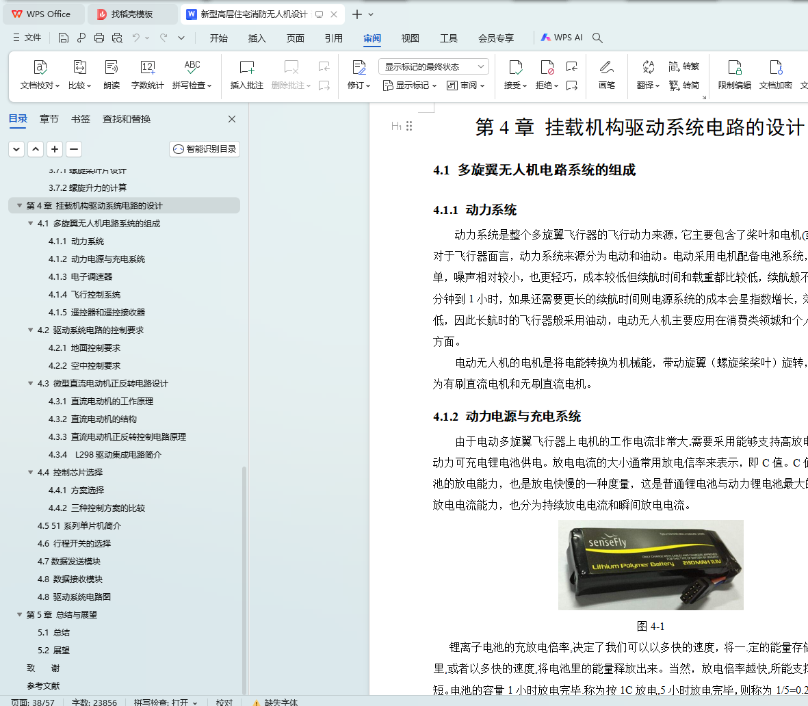Click 字数: 23856 in status bar

point(94,702)
